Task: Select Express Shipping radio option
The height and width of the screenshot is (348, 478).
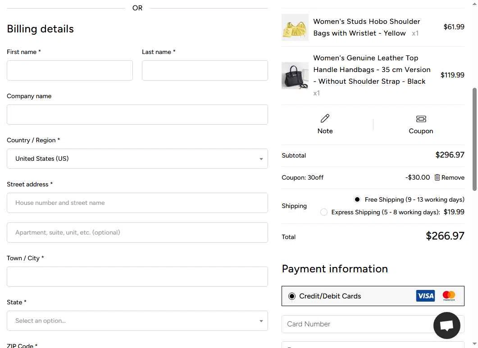Action: pyautogui.click(x=324, y=212)
